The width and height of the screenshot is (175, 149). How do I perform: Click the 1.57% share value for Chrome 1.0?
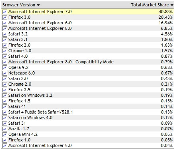click(167, 51)
